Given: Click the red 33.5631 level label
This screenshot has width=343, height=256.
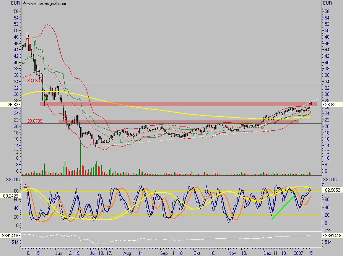Looking at the screenshot, I should point(34,81).
